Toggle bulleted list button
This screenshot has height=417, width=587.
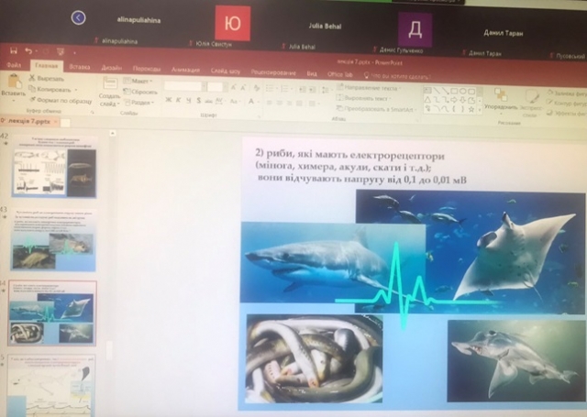(x=270, y=89)
